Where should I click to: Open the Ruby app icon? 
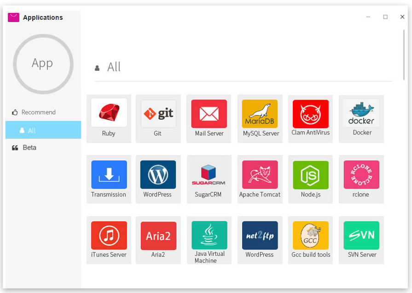click(109, 113)
